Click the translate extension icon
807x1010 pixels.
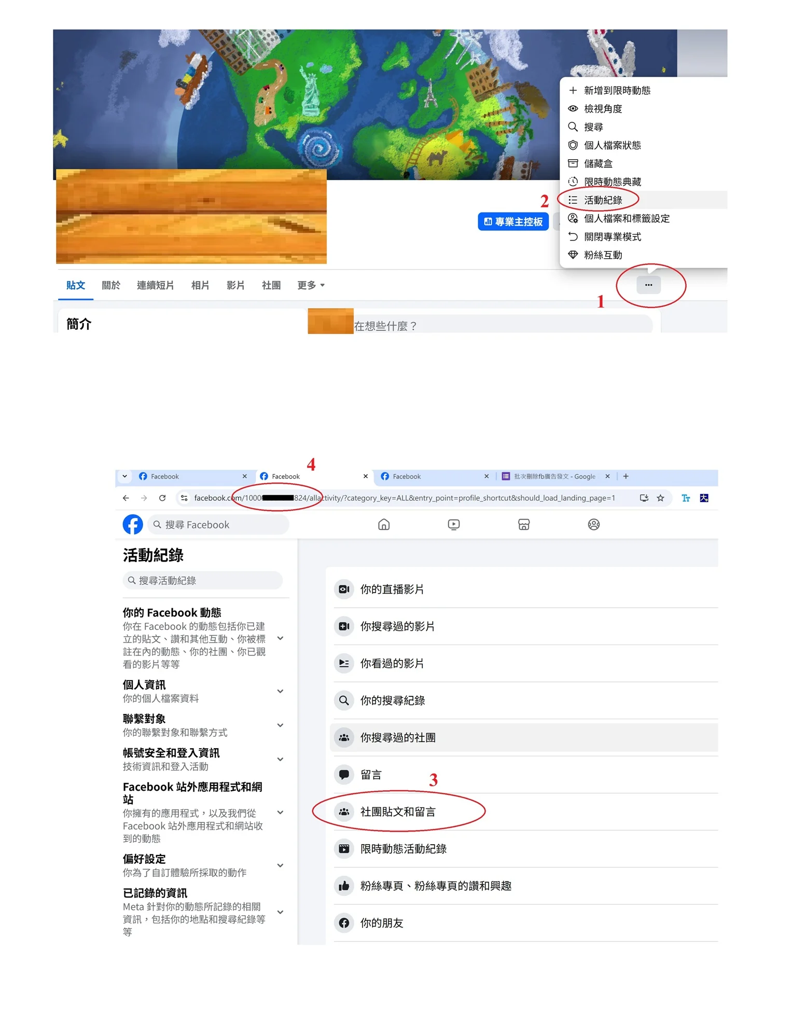[x=704, y=498]
